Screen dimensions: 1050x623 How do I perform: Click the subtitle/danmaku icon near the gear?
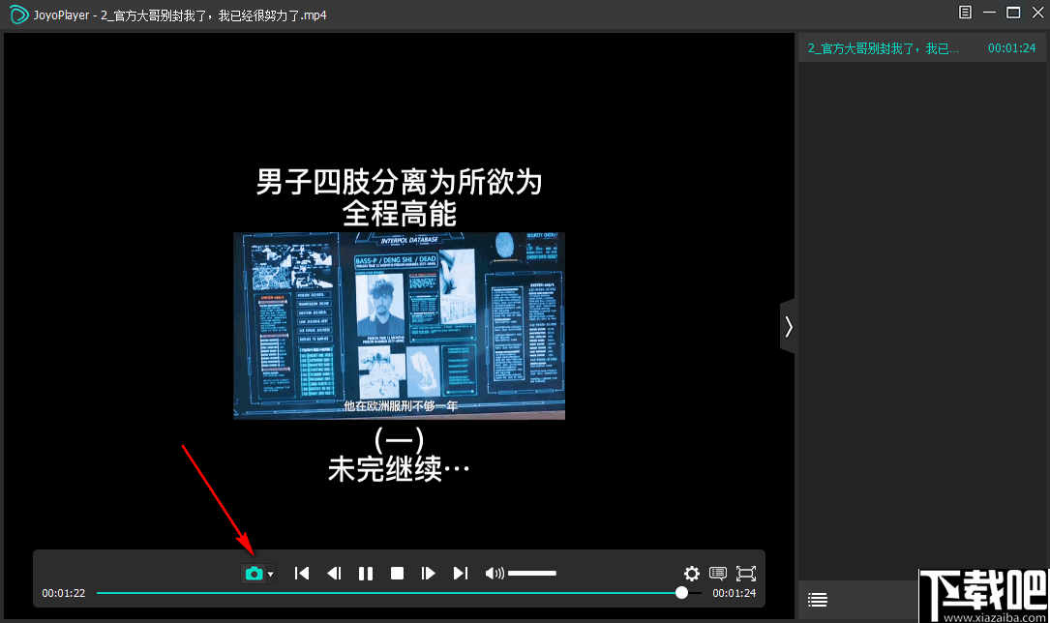(718, 573)
